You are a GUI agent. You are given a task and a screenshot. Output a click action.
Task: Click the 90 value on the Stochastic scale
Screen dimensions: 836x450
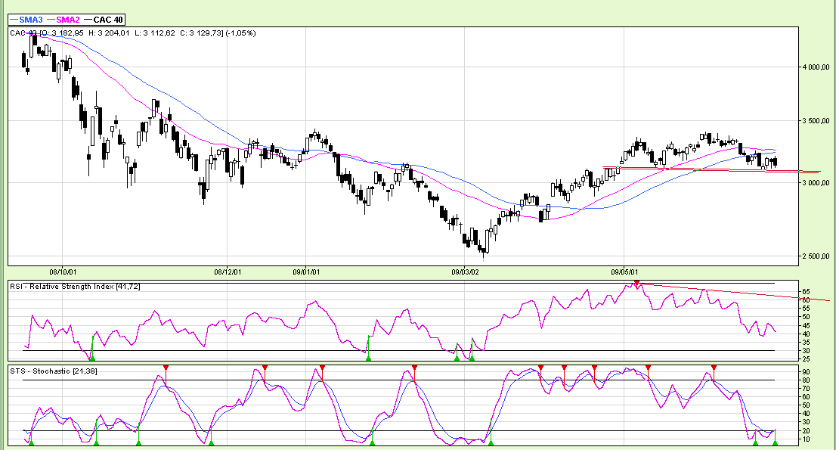[x=806, y=371]
